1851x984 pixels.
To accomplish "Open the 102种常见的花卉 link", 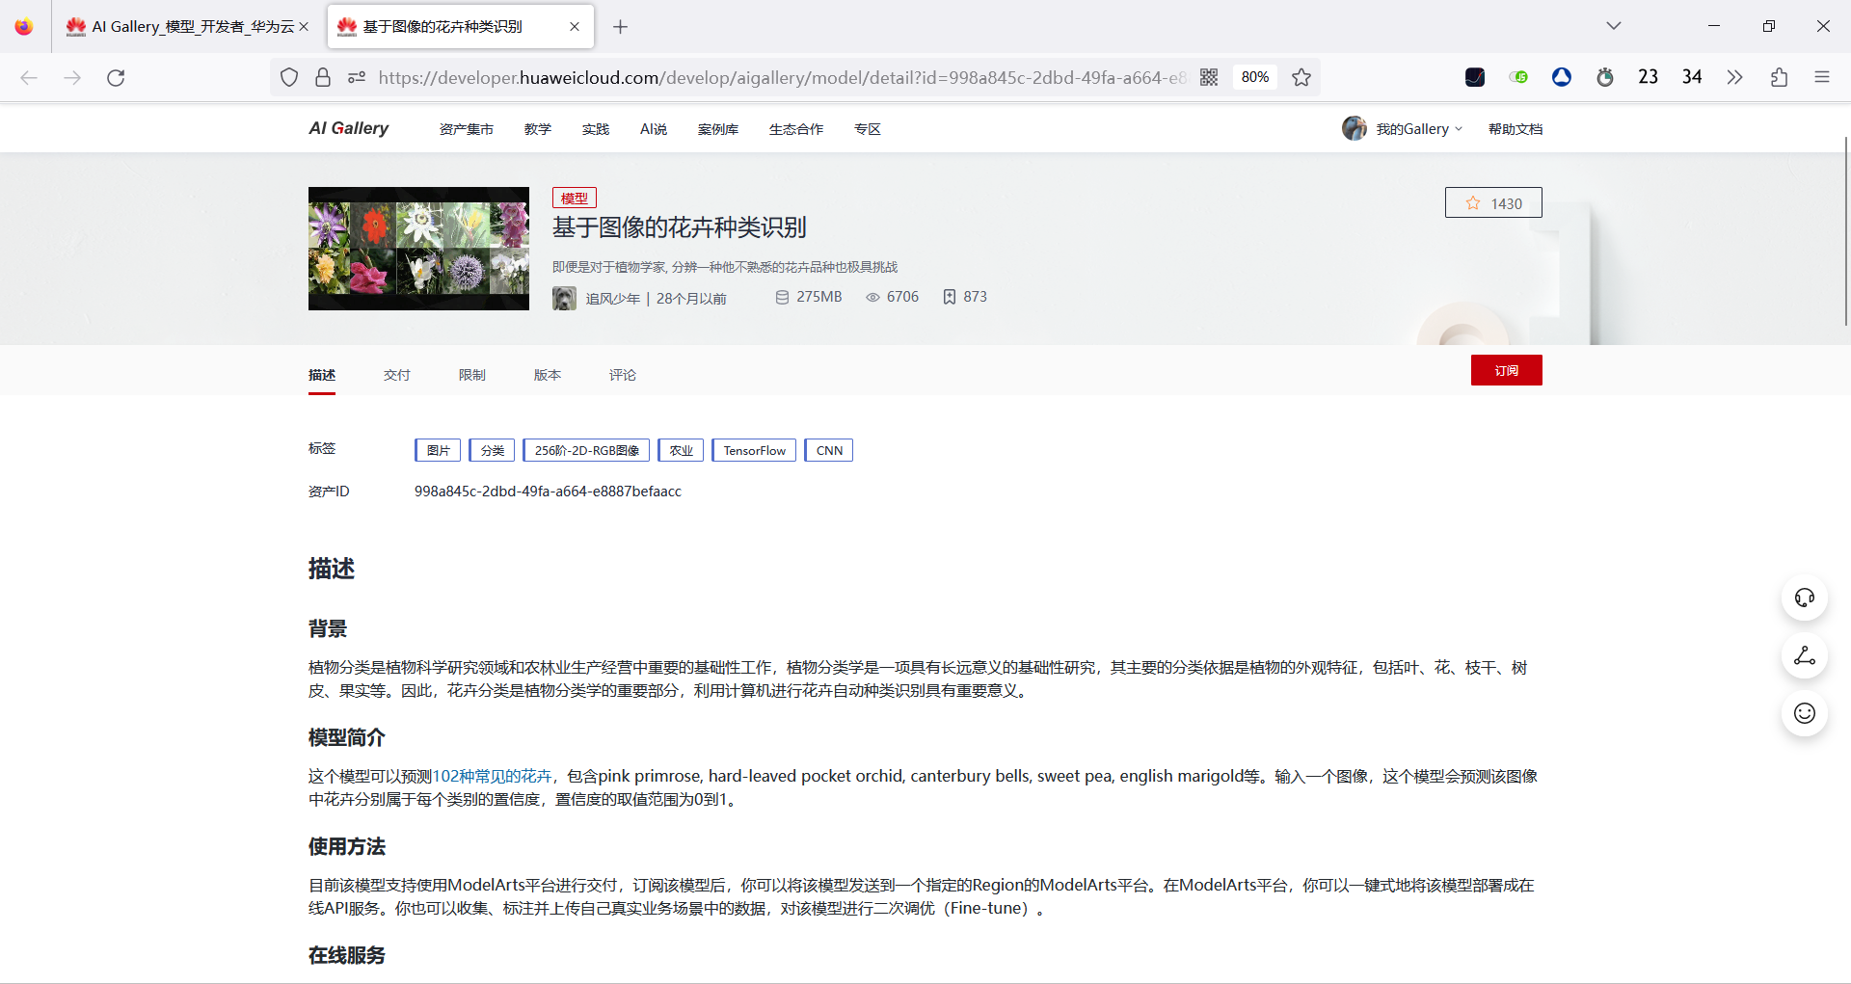I will tap(495, 775).
